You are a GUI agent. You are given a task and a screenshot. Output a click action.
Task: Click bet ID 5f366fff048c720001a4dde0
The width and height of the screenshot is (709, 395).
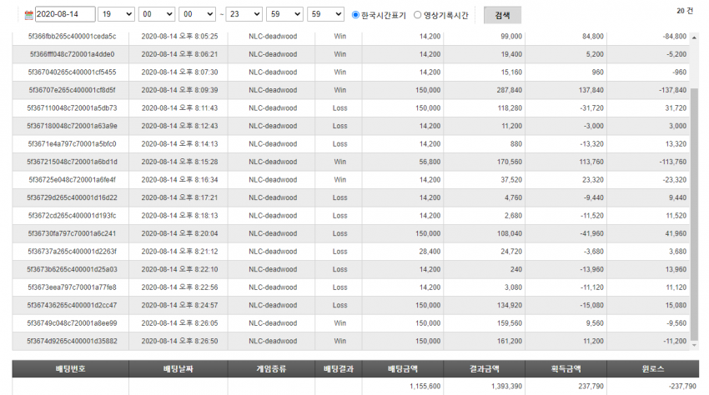click(72, 54)
